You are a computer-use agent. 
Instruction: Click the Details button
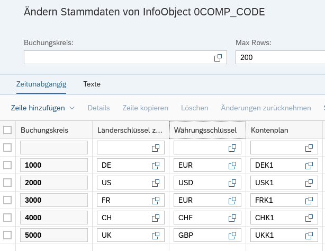[98, 108]
